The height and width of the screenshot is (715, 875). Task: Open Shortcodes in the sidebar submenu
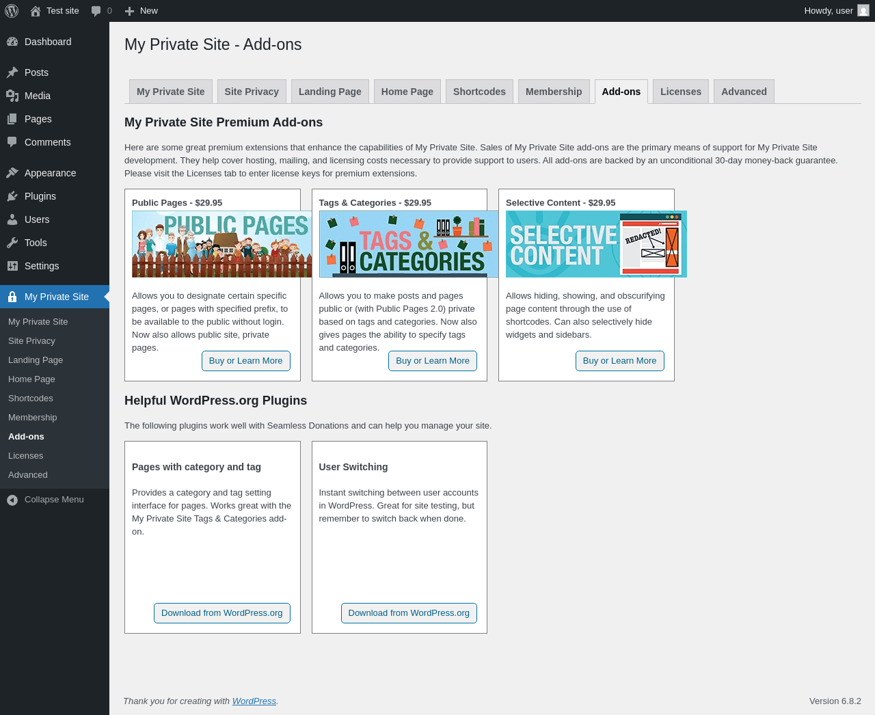coord(31,399)
